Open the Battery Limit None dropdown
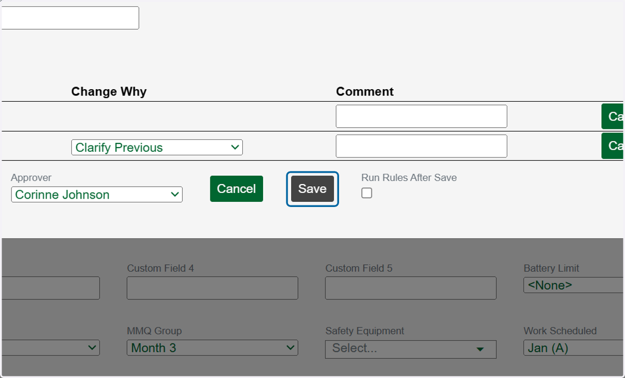The height and width of the screenshot is (378, 625). [x=573, y=285]
